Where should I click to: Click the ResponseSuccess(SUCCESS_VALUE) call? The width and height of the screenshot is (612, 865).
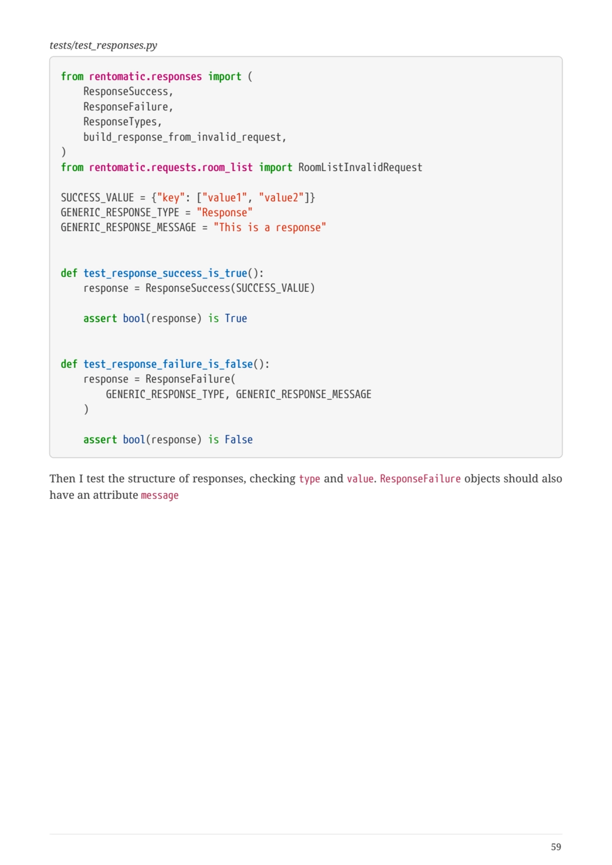tap(230, 288)
